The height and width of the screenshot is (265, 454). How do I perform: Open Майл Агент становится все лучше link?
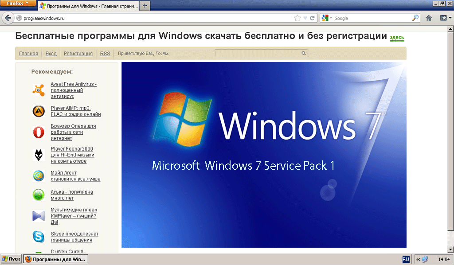75,175
